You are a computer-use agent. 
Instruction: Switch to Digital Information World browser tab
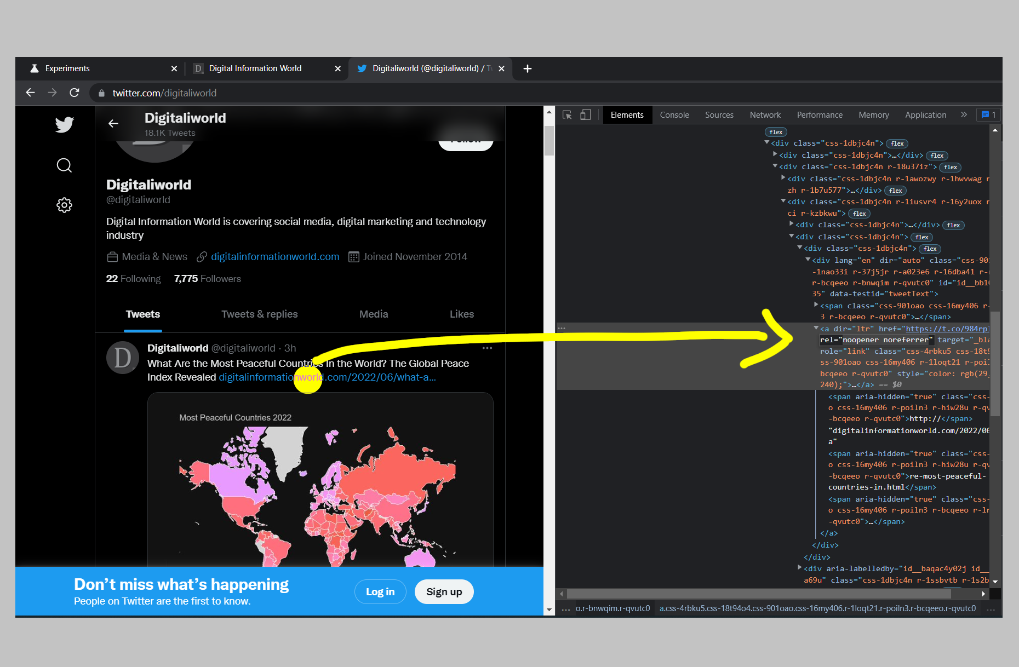pos(263,68)
